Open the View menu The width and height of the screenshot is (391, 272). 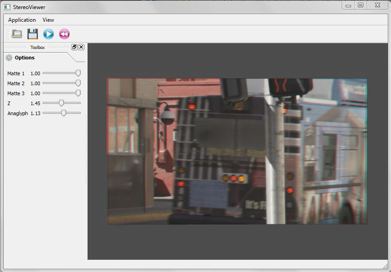48,19
